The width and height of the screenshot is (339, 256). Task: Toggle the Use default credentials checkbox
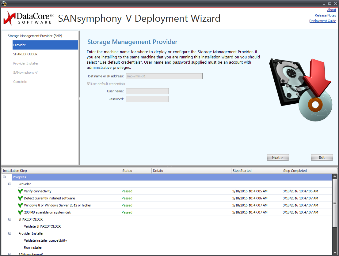point(89,84)
